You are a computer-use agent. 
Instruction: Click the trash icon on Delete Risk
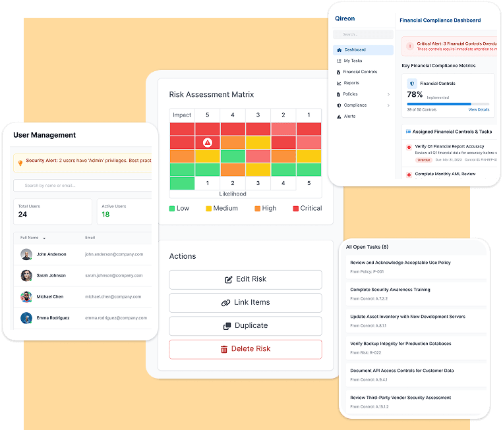click(x=224, y=349)
